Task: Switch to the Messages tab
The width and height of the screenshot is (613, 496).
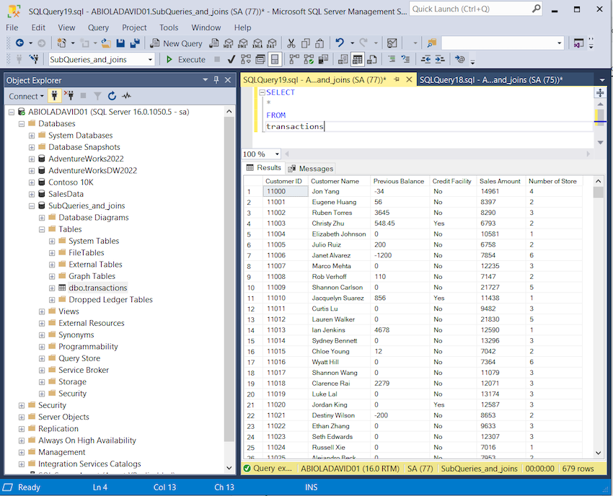Action: [x=311, y=168]
